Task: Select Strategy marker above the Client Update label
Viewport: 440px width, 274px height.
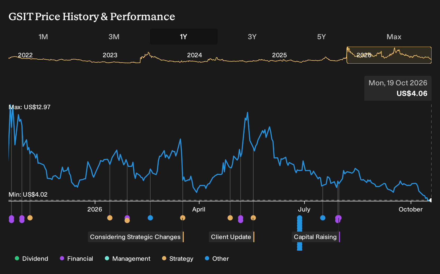Action: pos(253,218)
